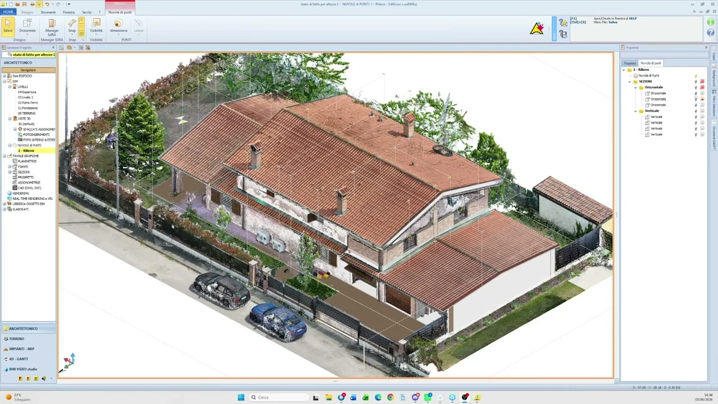
Task: Open the Windows Start menu
Action: (x=241, y=397)
